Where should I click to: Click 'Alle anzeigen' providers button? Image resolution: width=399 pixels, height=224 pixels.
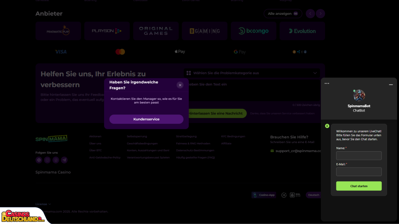(x=283, y=14)
